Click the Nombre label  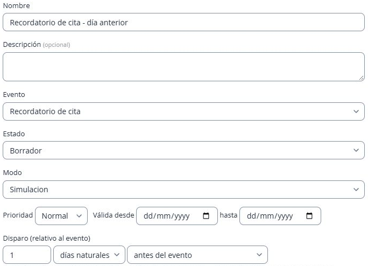click(x=17, y=5)
